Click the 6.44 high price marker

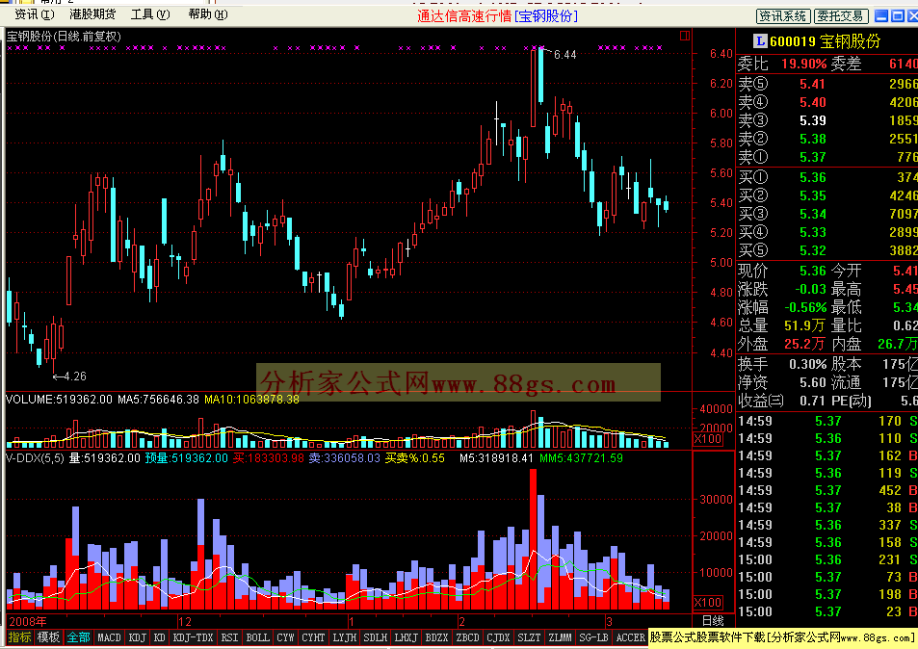pos(565,55)
